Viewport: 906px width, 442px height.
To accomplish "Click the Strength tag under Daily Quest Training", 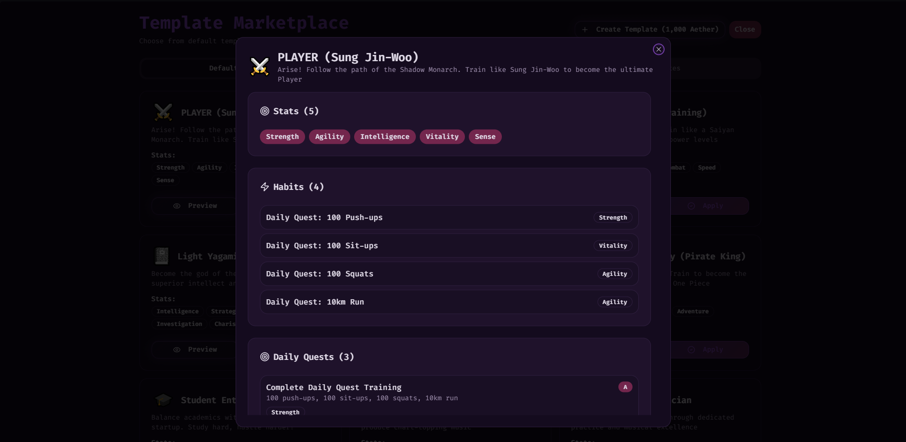I will pyautogui.click(x=286, y=412).
